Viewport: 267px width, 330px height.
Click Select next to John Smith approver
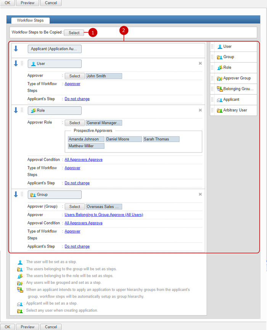pos(75,76)
